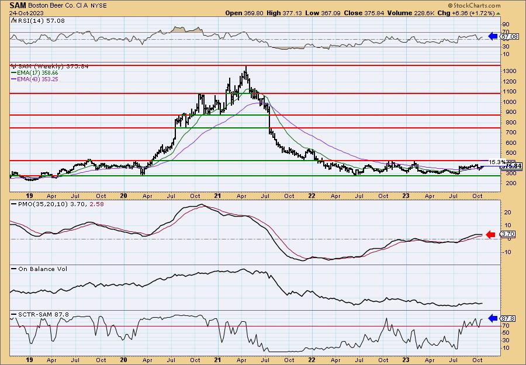Click the 1300 price axis label
The height and width of the screenshot is (365, 526).
pyautogui.click(x=508, y=71)
